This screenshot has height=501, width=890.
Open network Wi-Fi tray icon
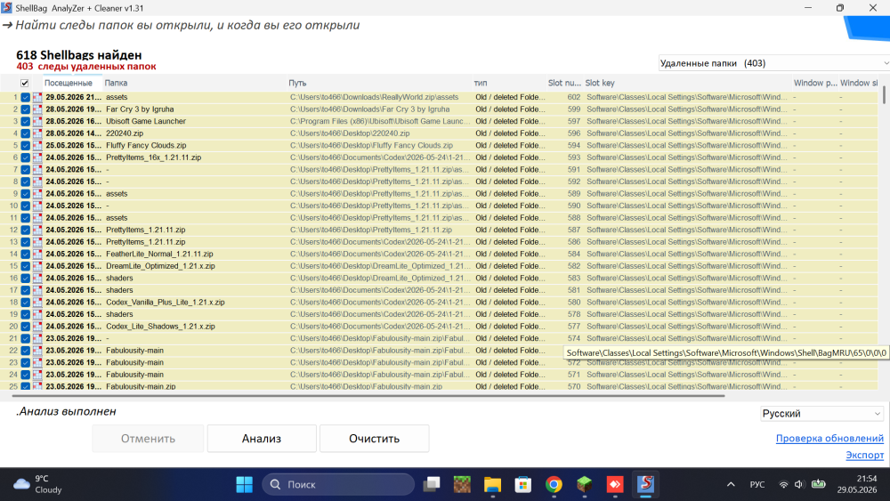[x=783, y=485]
